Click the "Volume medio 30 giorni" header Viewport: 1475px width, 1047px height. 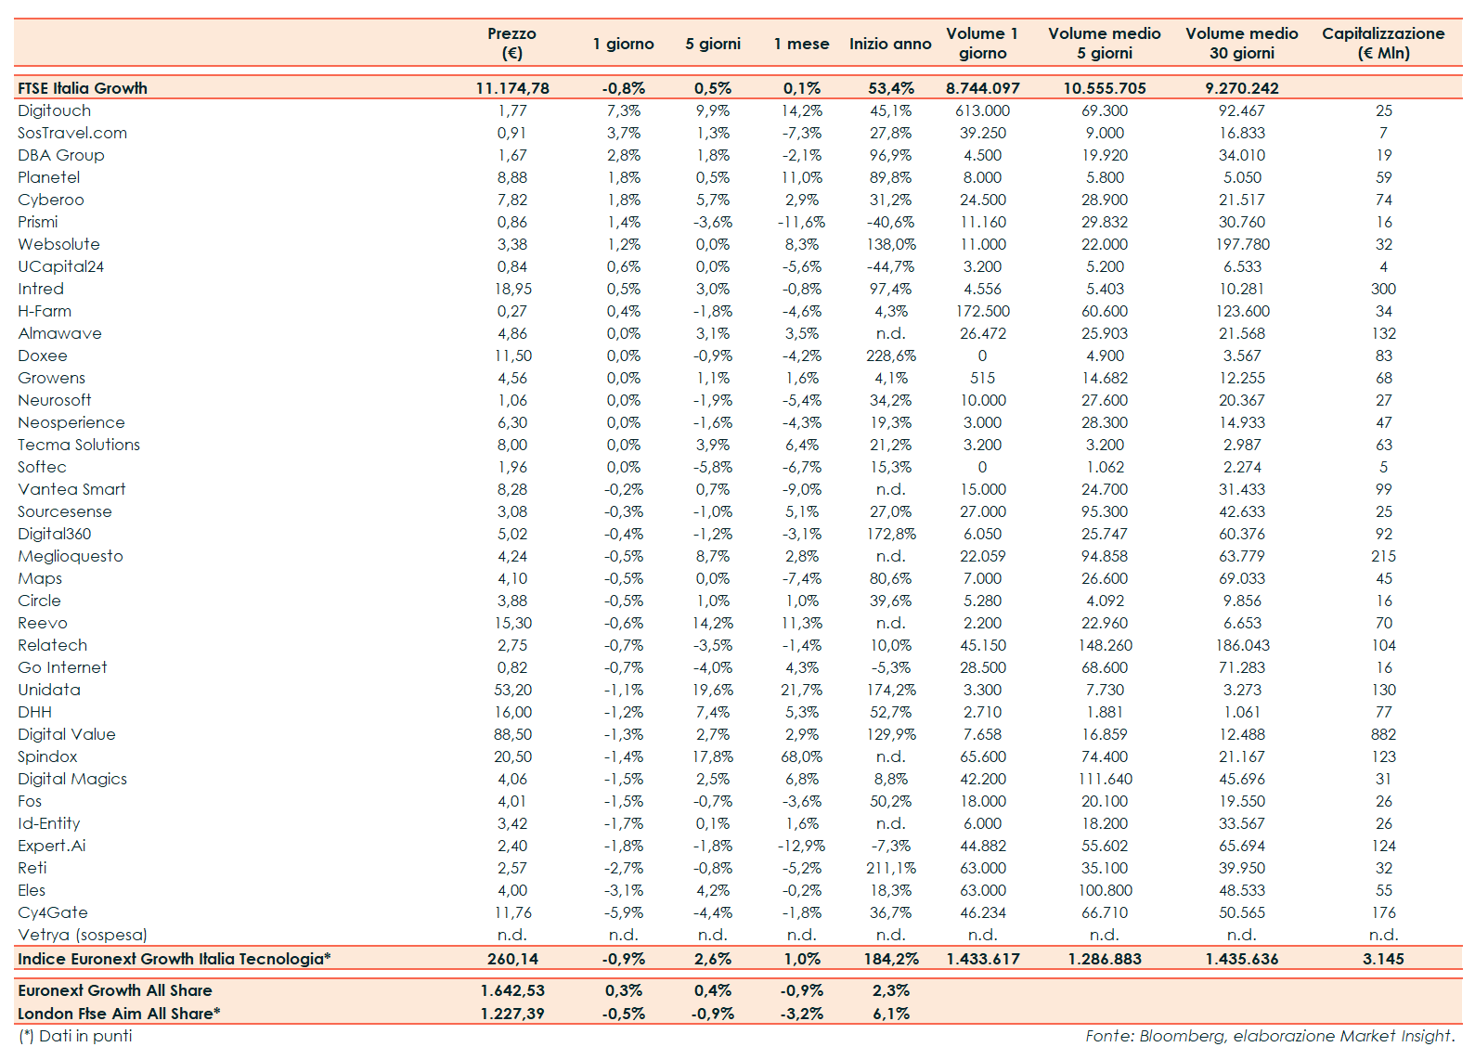coord(1242,44)
